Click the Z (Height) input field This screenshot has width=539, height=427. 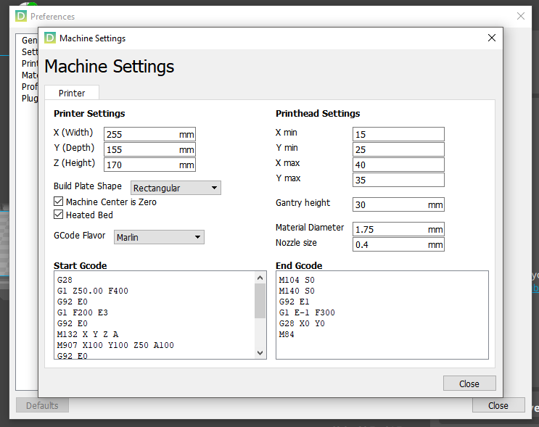click(x=149, y=165)
